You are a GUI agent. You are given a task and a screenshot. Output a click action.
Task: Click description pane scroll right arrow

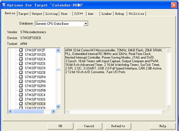point(164,111)
